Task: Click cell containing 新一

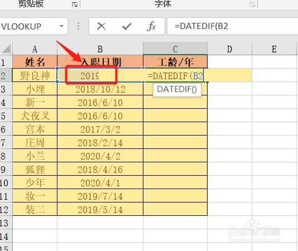Action: pos(35,103)
